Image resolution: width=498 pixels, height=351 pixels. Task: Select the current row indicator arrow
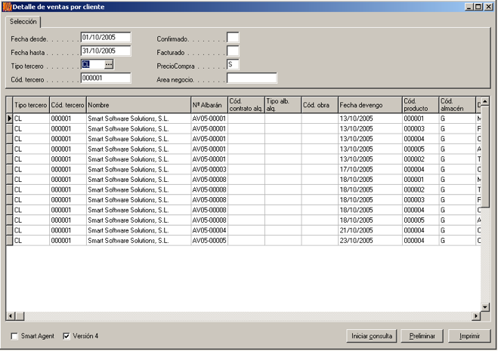click(10, 119)
